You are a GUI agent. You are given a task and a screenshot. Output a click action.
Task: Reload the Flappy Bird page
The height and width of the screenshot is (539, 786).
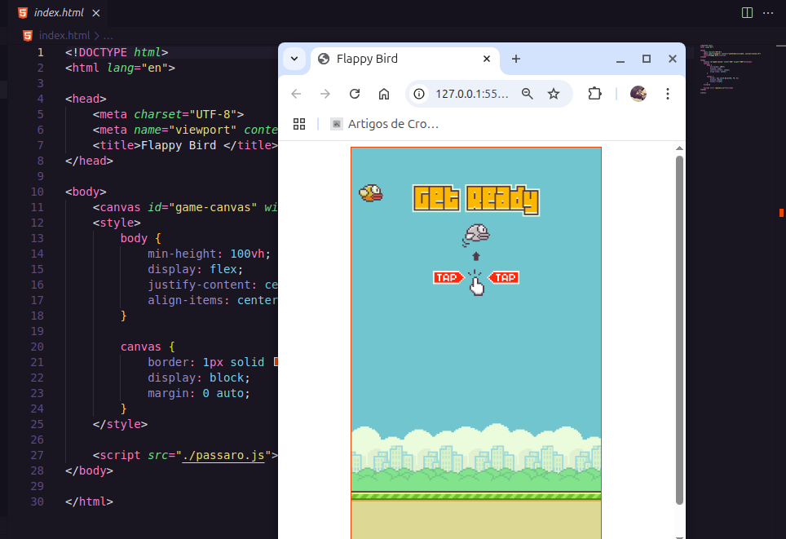[x=355, y=94]
